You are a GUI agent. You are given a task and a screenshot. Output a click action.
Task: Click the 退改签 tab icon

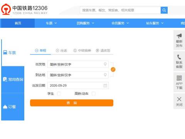tap(98, 51)
